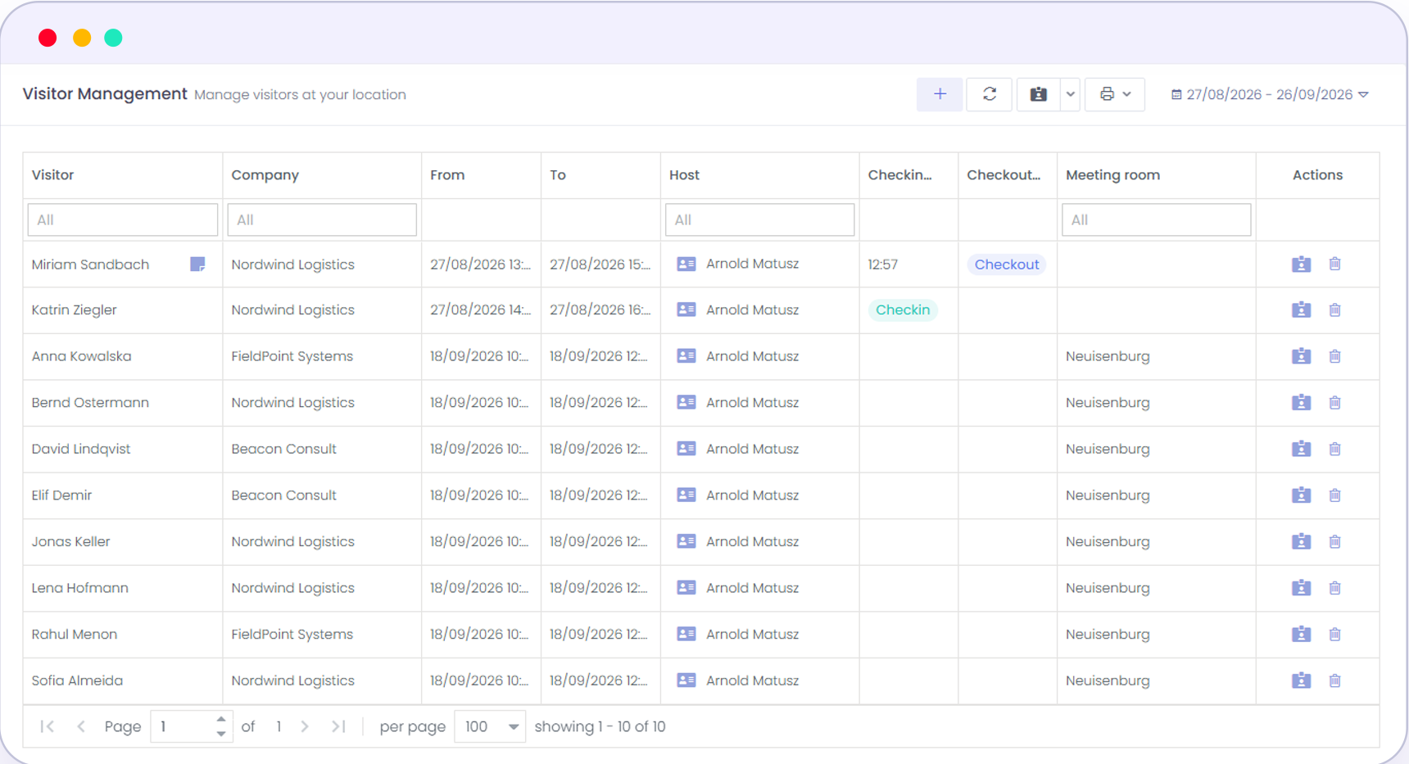Increase page number with stepper up arrow
Screen dimensions: 1409x764
(x=221, y=720)
